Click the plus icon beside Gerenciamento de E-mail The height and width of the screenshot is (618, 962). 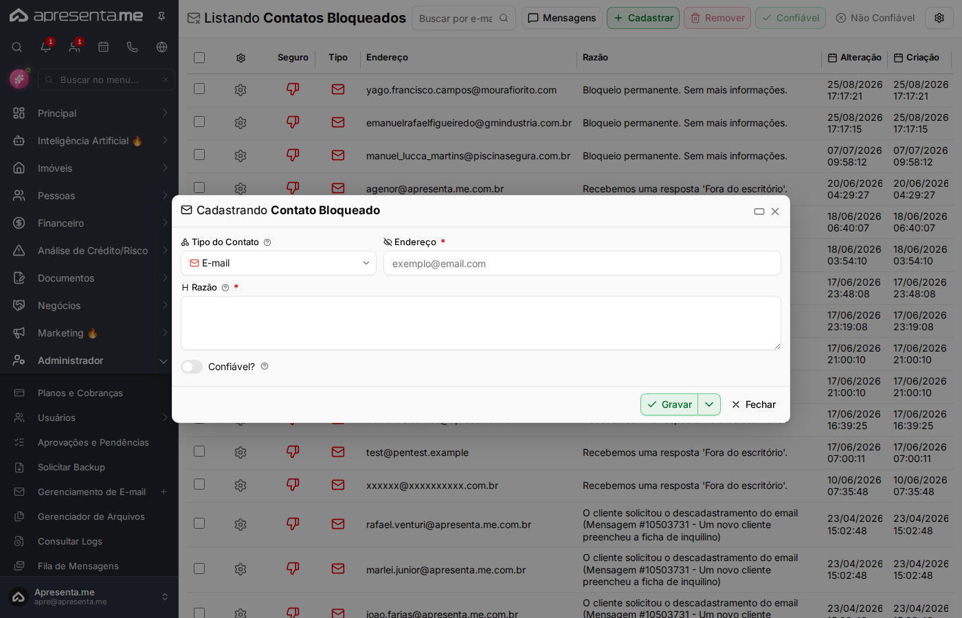pos(164,492)
